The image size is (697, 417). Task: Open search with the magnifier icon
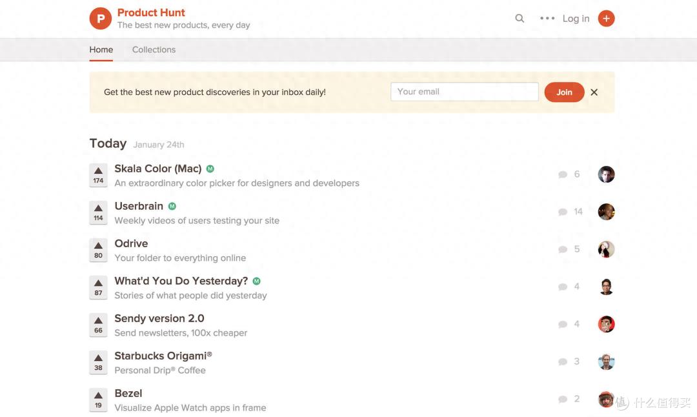tap(520, 19)
